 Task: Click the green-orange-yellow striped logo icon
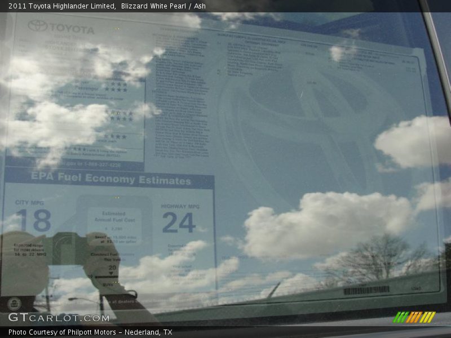click(x=414, y=317)
